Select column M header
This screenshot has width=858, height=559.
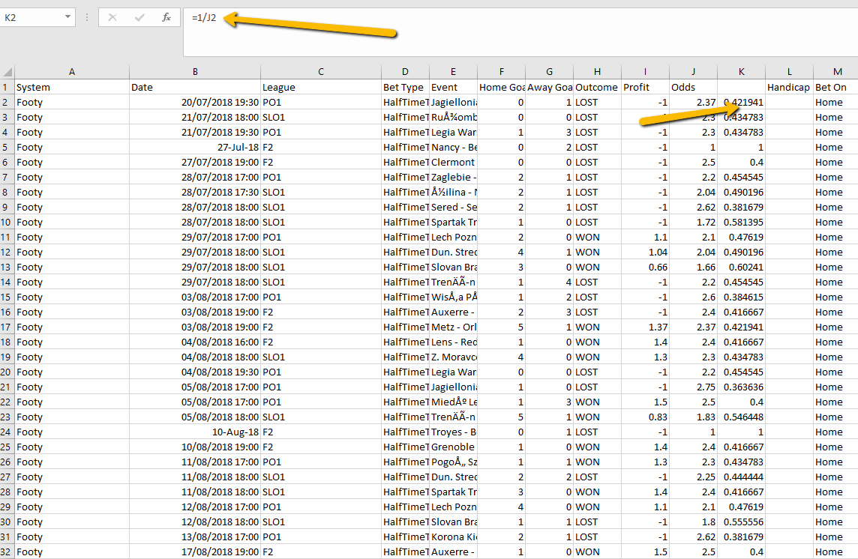837,72
